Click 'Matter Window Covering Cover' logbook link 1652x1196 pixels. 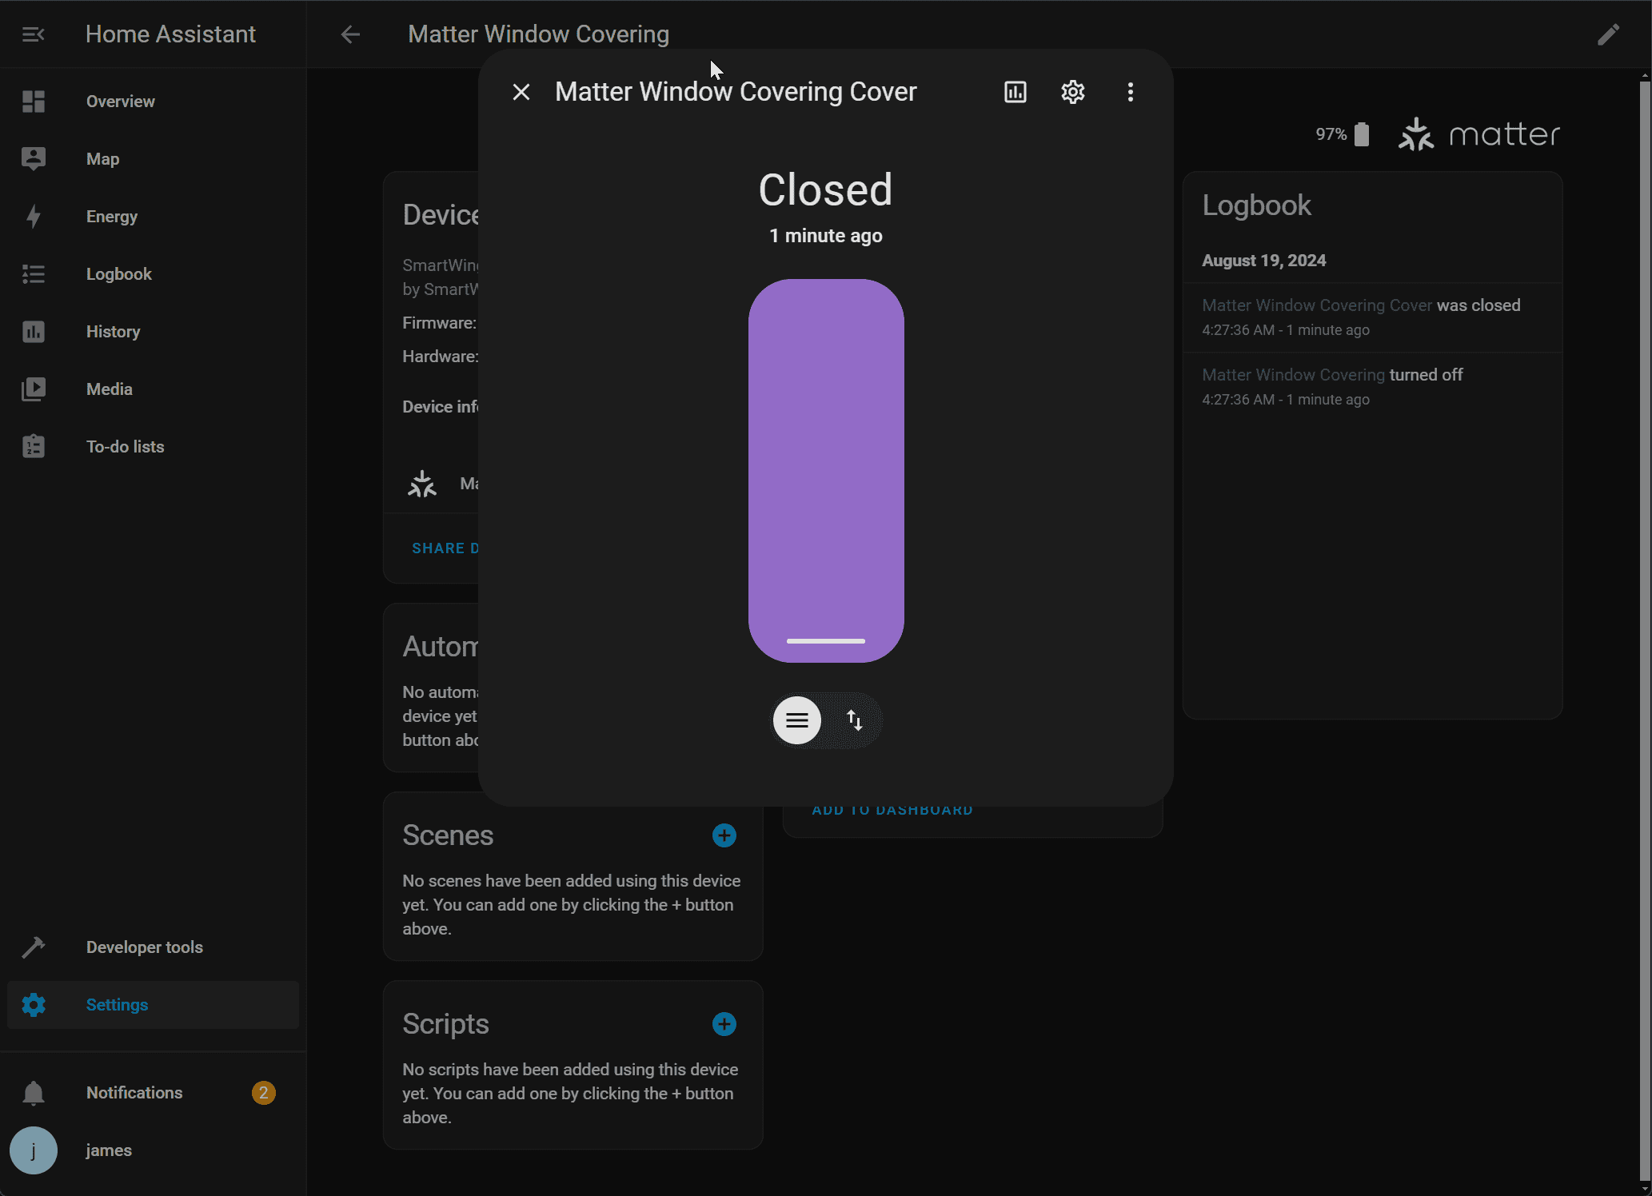(x=1316, y=305)
